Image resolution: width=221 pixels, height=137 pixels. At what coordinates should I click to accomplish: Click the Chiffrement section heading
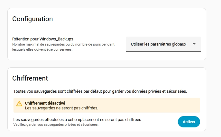[30, 78]
